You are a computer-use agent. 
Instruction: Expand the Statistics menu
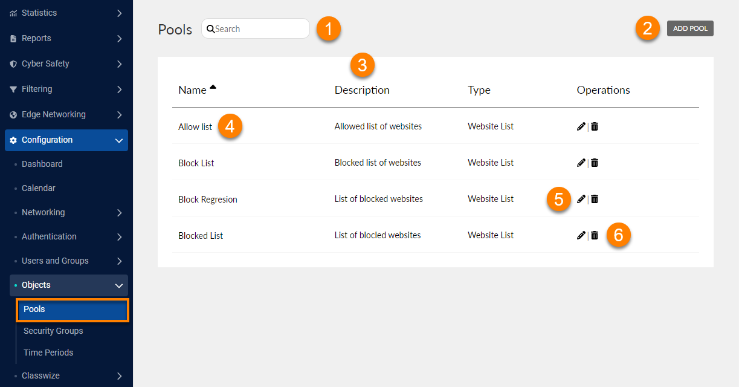66,13
